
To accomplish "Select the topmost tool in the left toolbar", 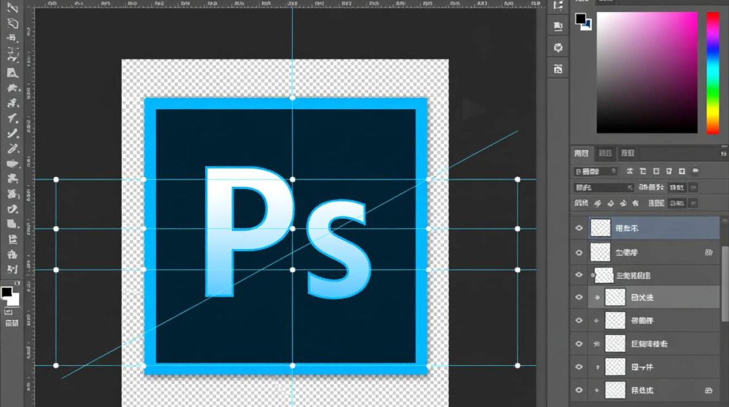I will click(x=12, y=8).
